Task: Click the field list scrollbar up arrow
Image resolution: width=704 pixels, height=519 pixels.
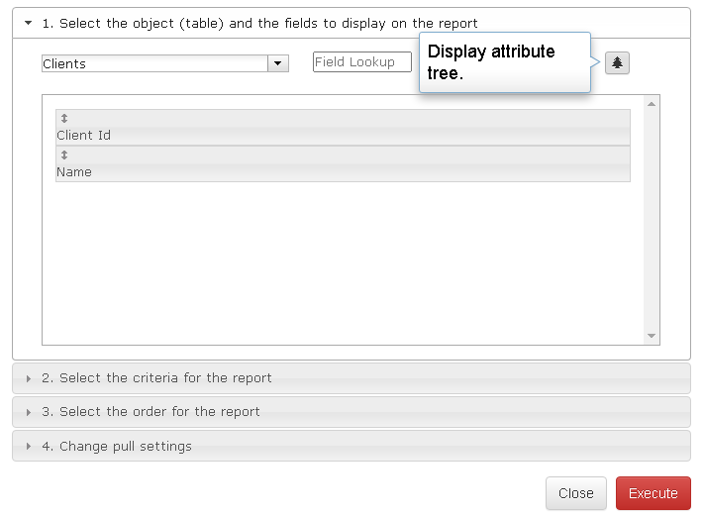Action: [652, 103]
